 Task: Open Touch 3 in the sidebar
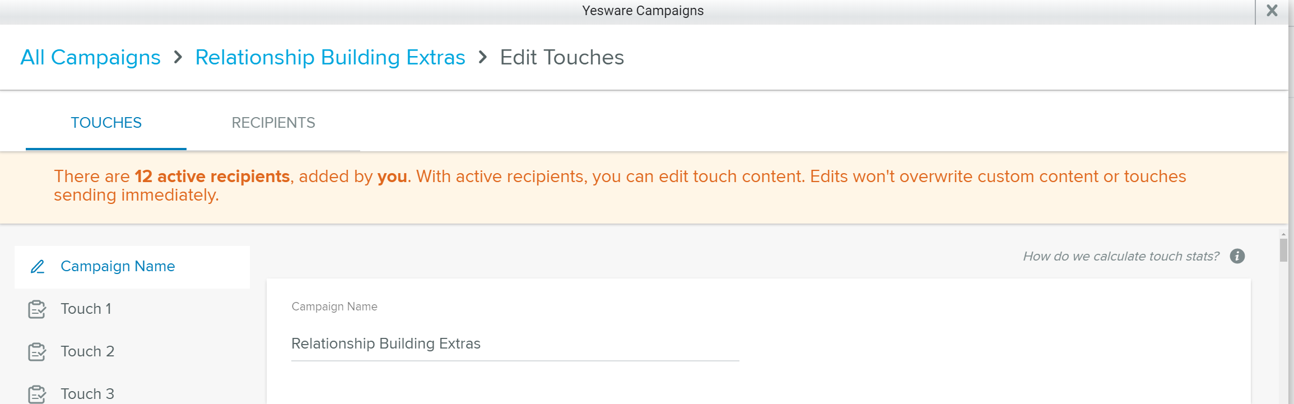coord(132,394)
